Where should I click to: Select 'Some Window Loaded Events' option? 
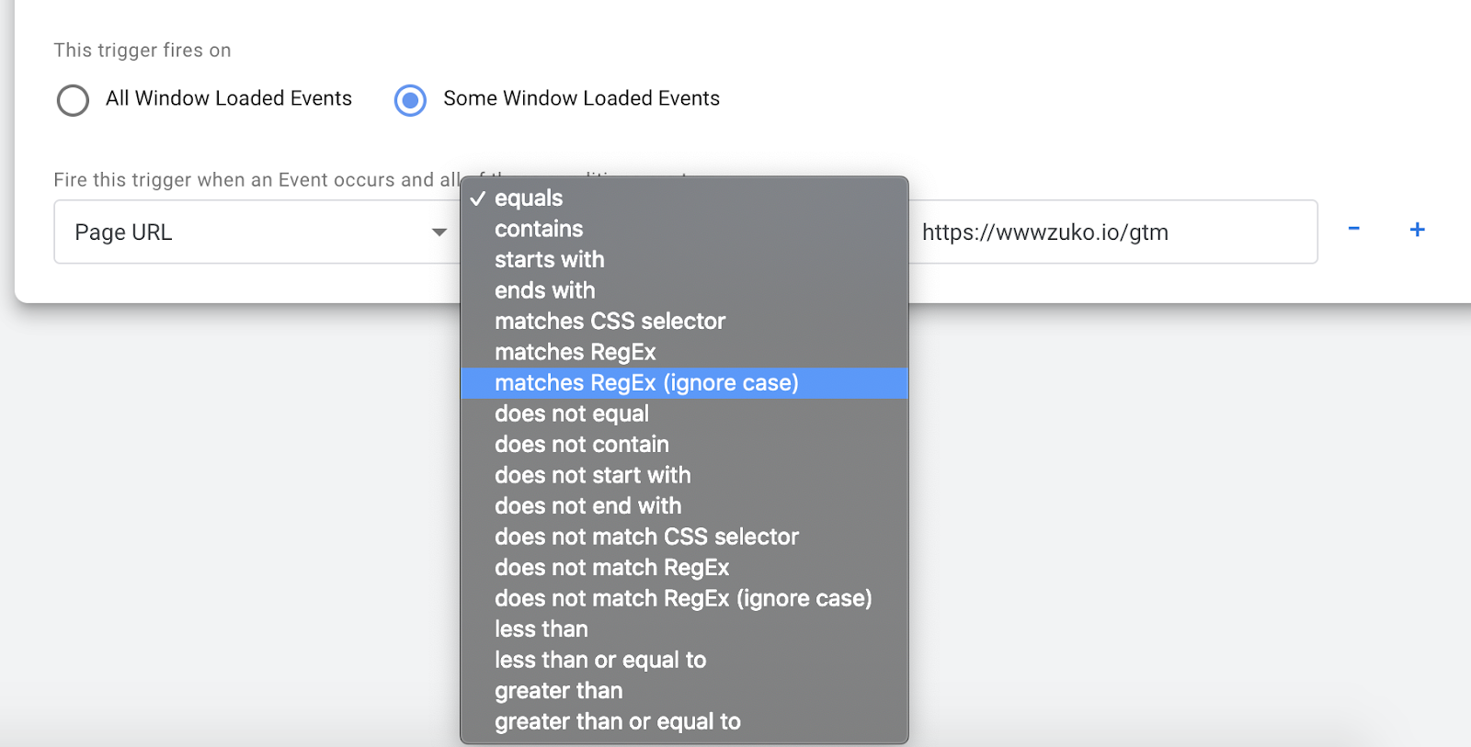pyautogui.click(x=410, y=100)
